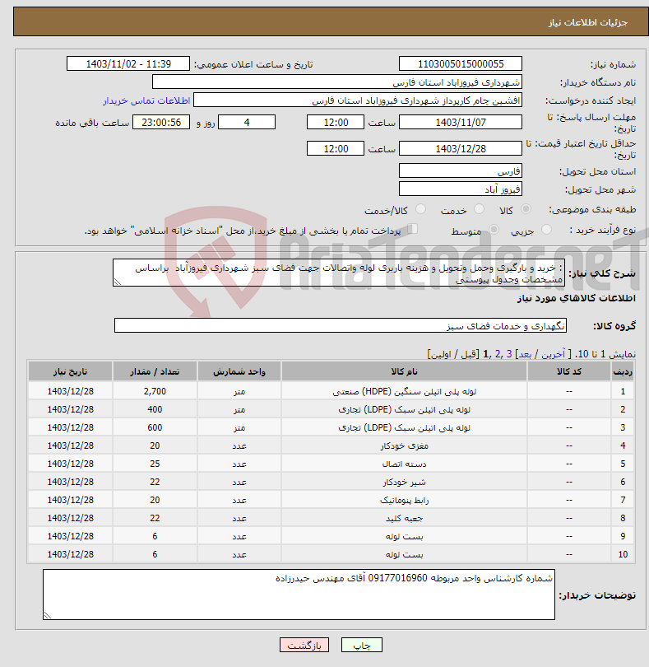Click the announcement date and time field
Screen dimensions: 649x667
click(x=128, y=63)
